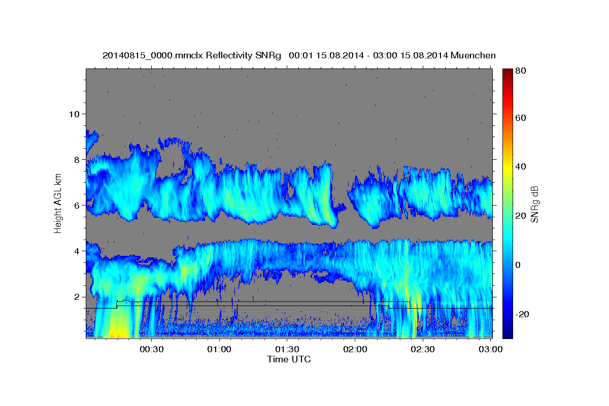Click the 'Time UTC' x-axis label
Screen dimensions: 609x406
click(289, 359)
